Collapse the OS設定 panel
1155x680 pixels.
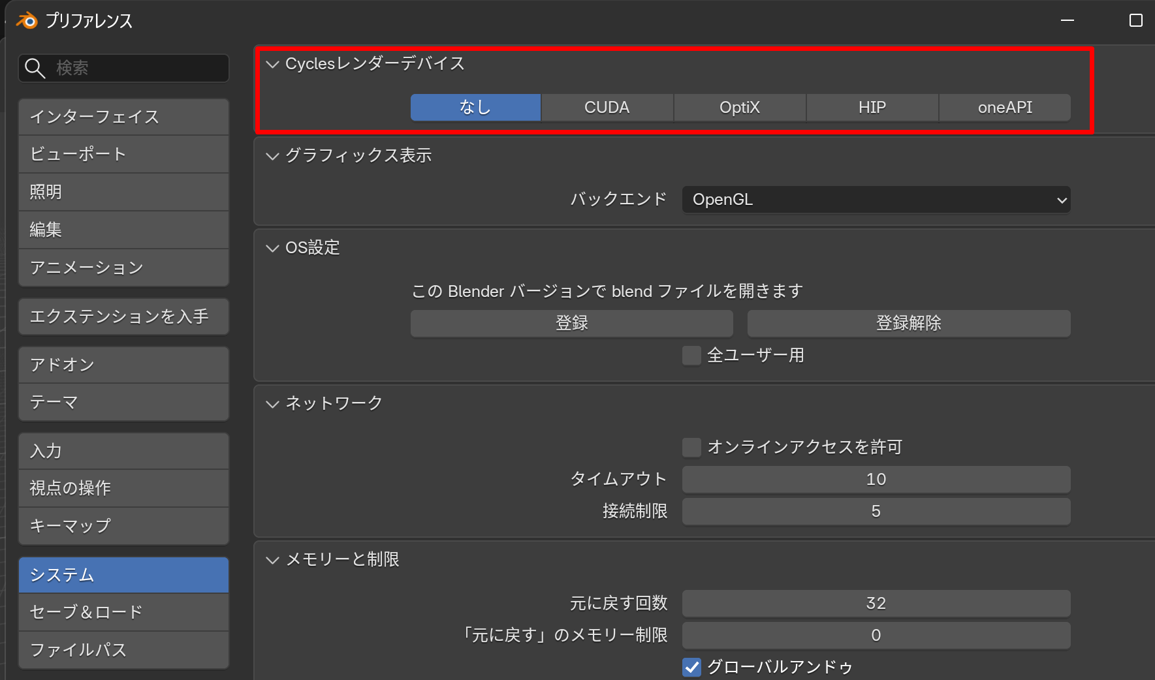(x=272, y=248)
